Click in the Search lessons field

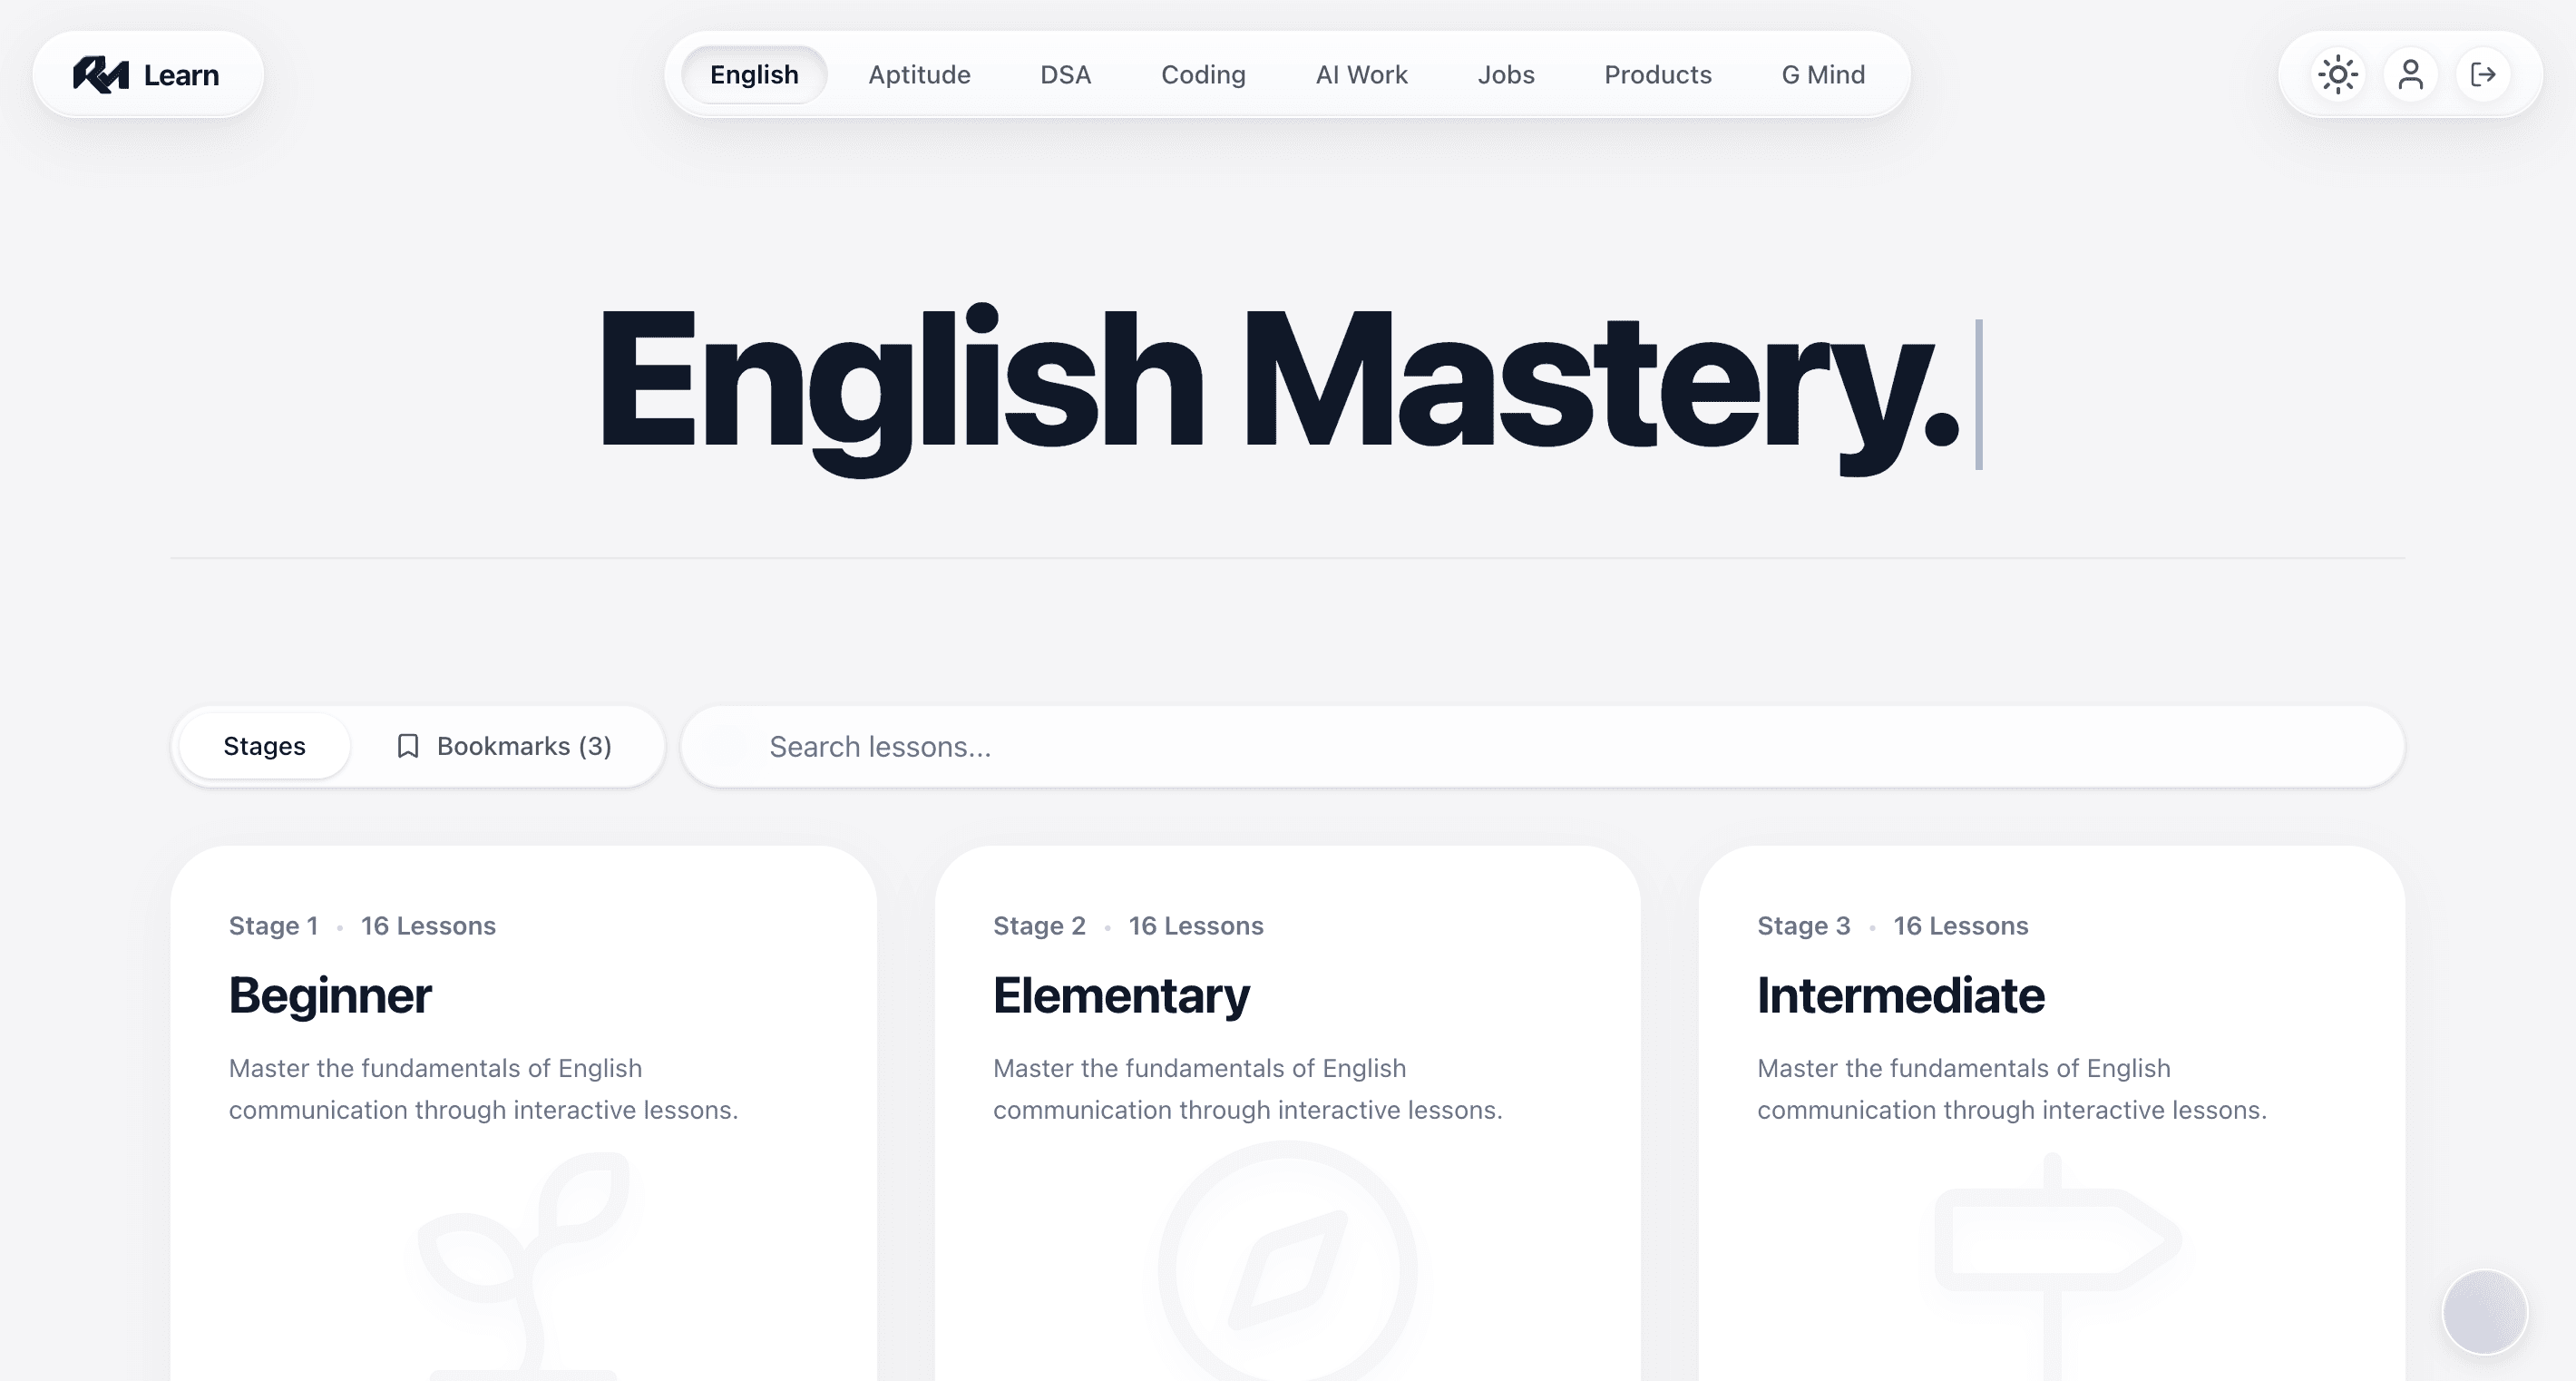pyautogui.click(x=1542, y=746)
